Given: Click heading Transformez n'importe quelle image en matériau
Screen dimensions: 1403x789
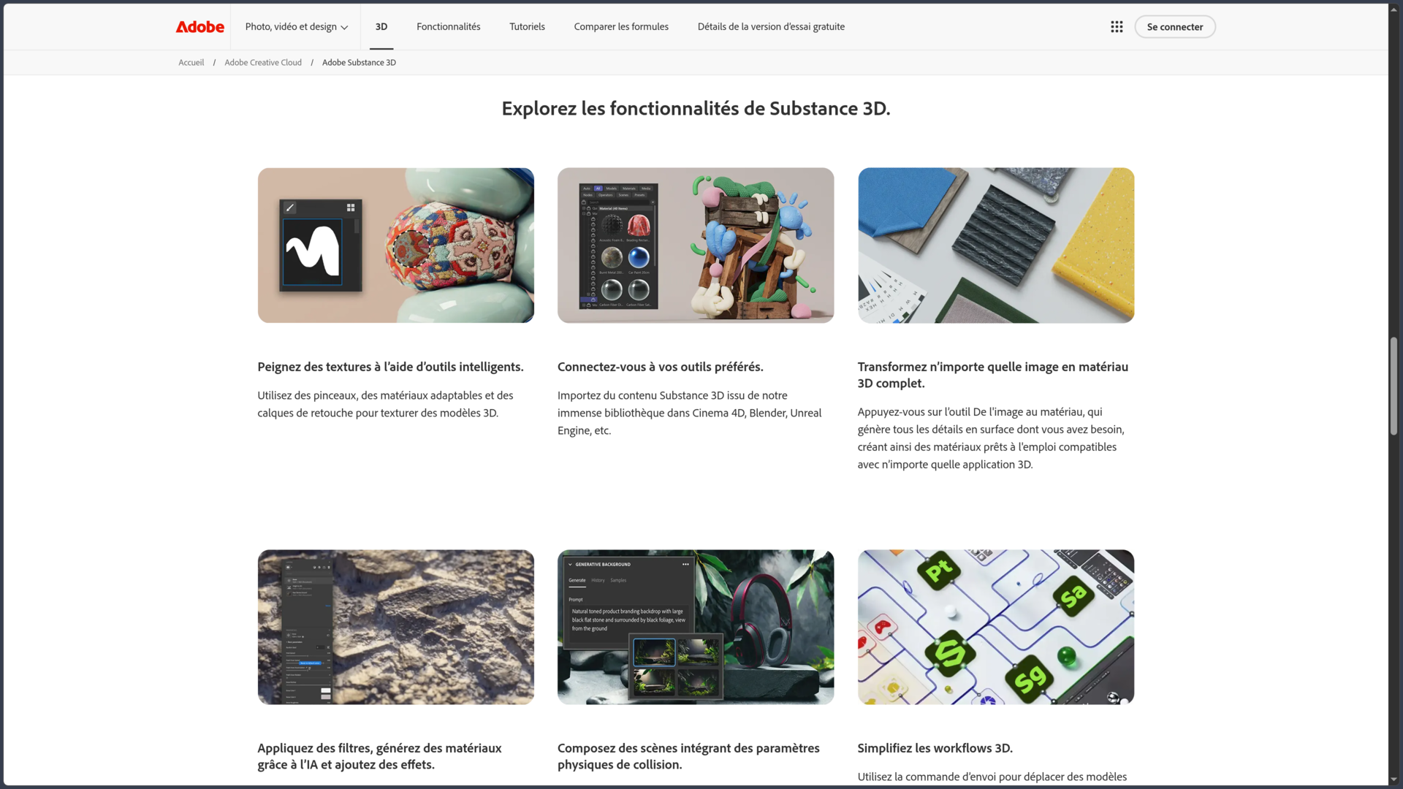Looking at the screenshot, I should (993, 375).
